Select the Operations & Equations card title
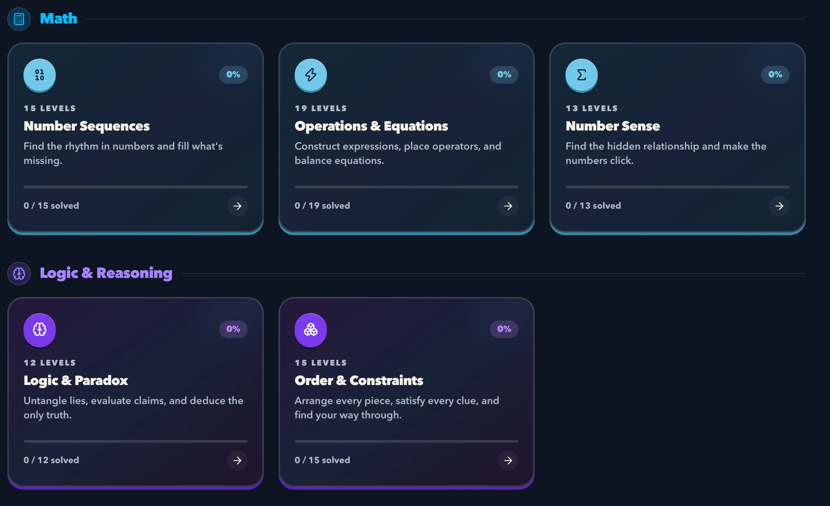 tap(371, 126)
